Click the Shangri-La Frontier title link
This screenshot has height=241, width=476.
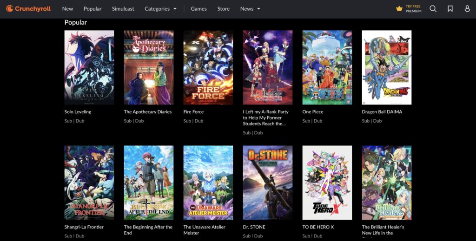pos(84,227)
